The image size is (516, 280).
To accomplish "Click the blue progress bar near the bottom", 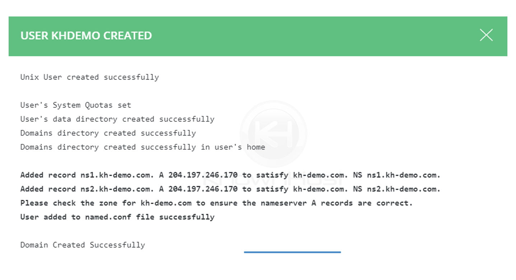I will [x=292, y=252].
